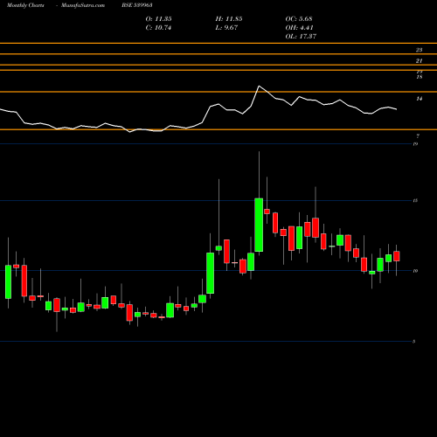Screen dimensions: 437x437
Task: Click the '14' indicator axis label
Action: (419, 99)
